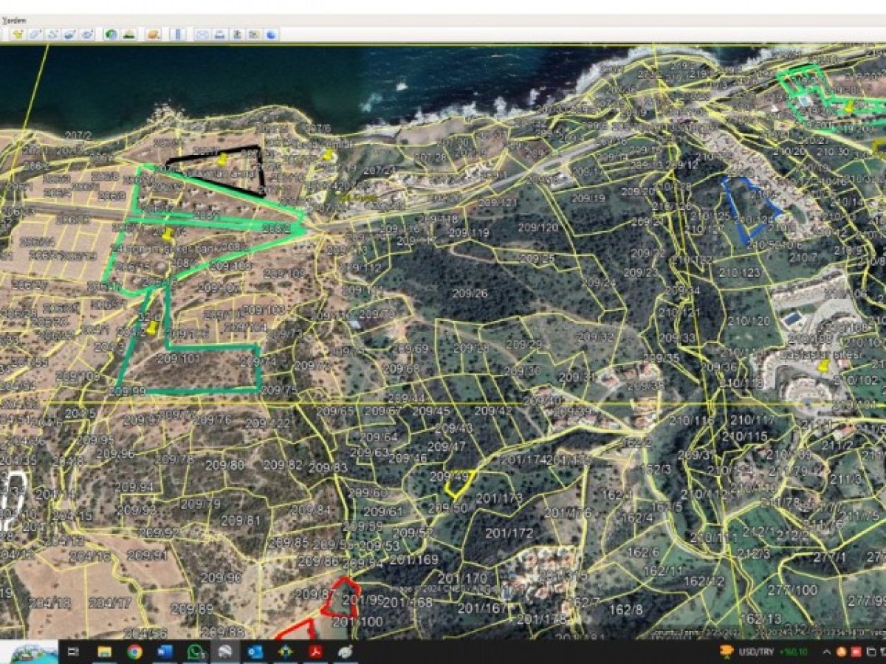
Task: Select the ruler measurement tool
Action: 177,35
